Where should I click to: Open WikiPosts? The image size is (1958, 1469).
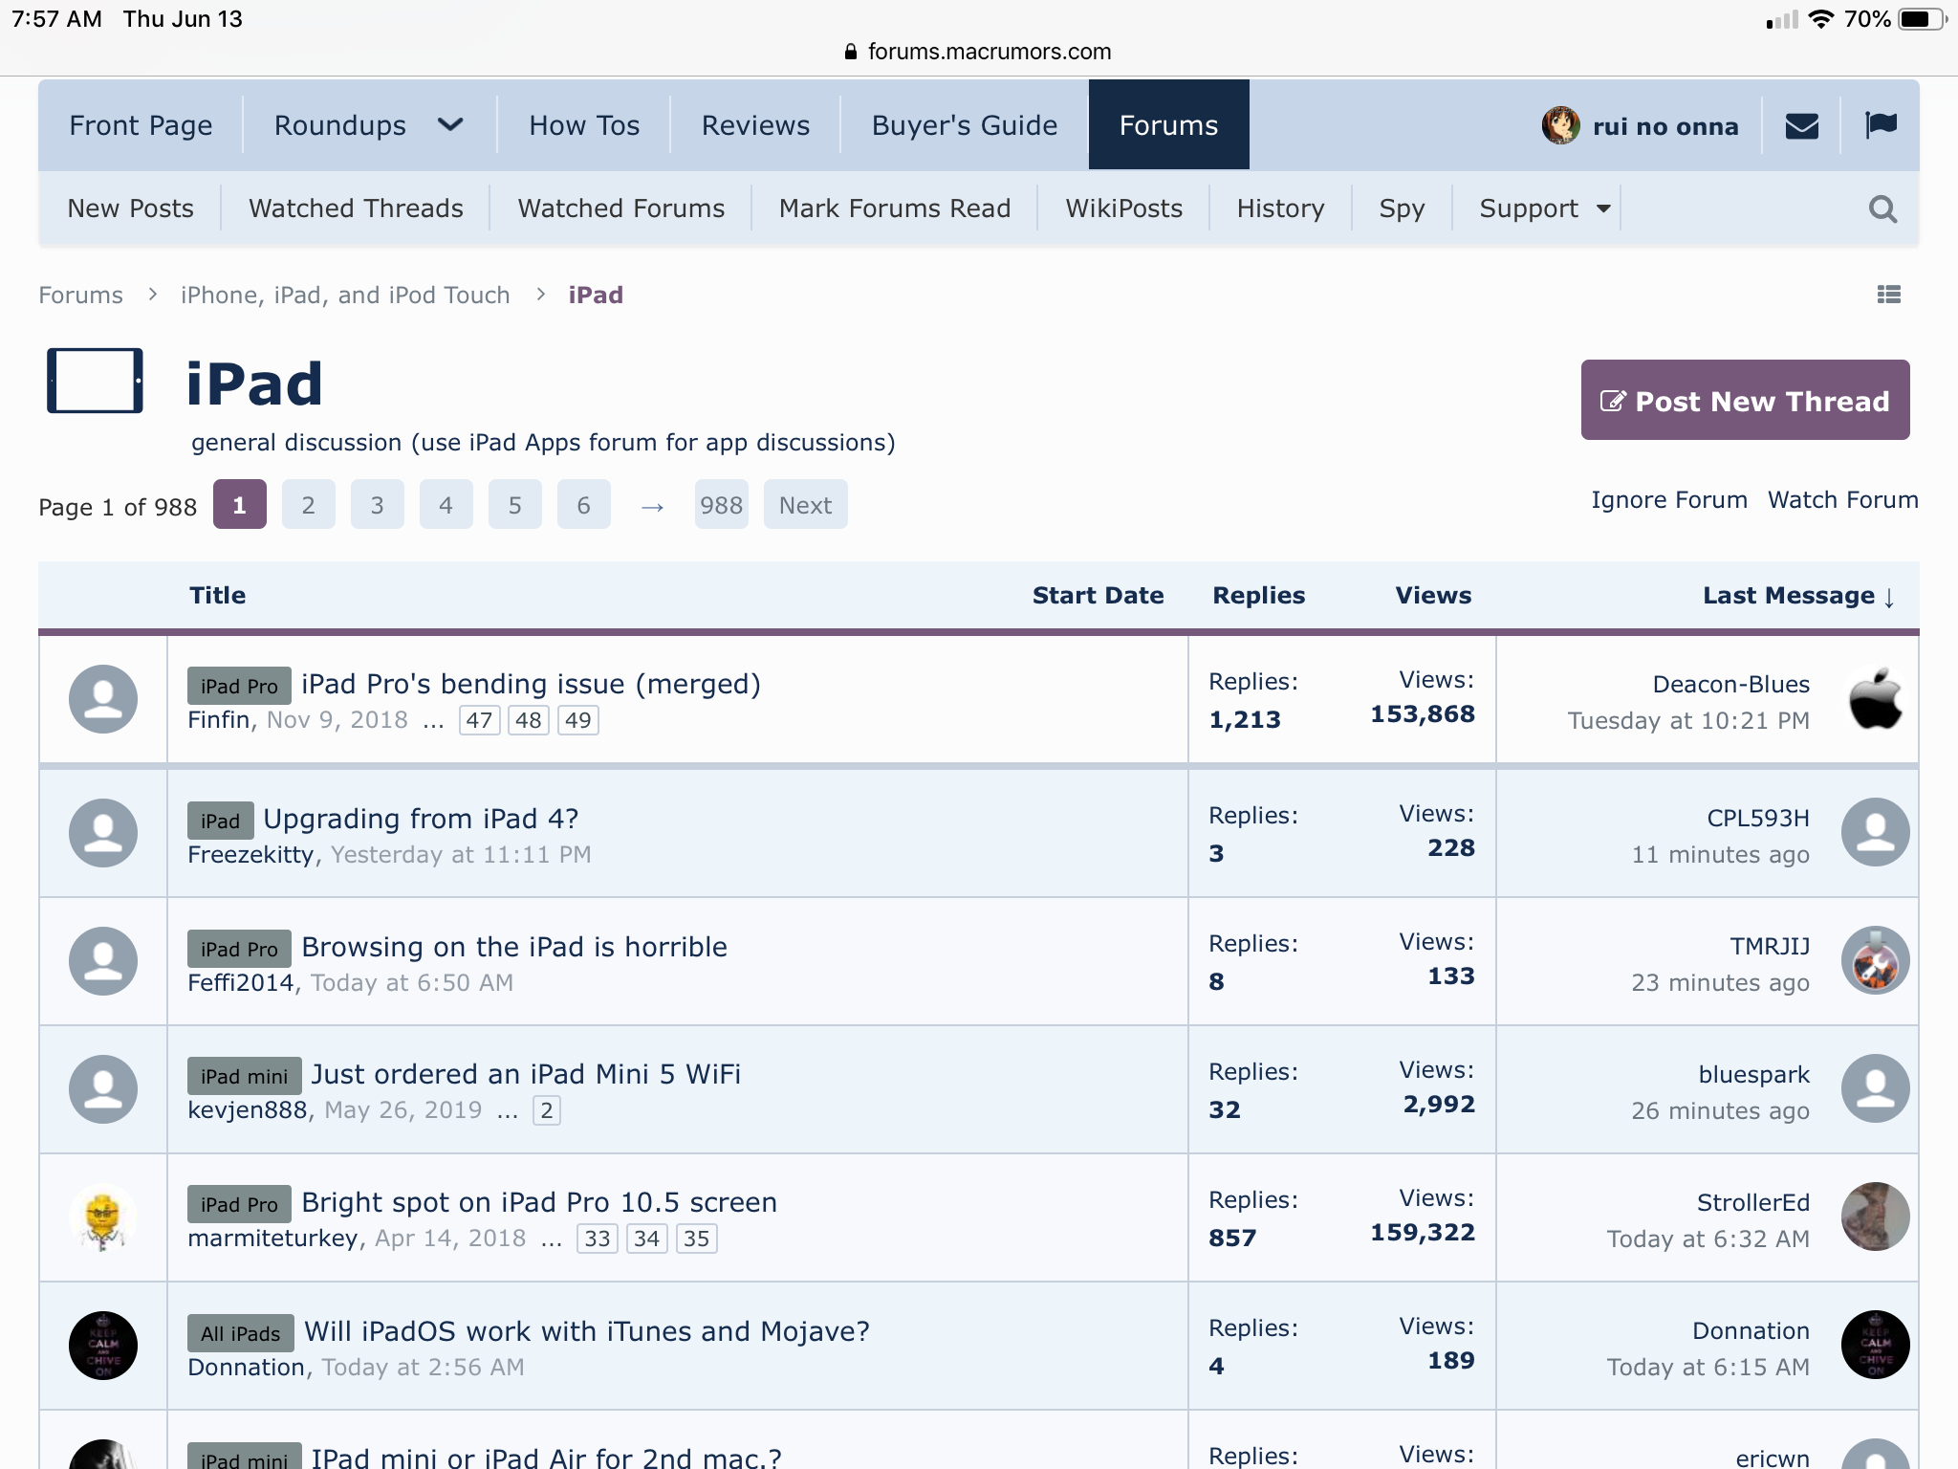1123,208
